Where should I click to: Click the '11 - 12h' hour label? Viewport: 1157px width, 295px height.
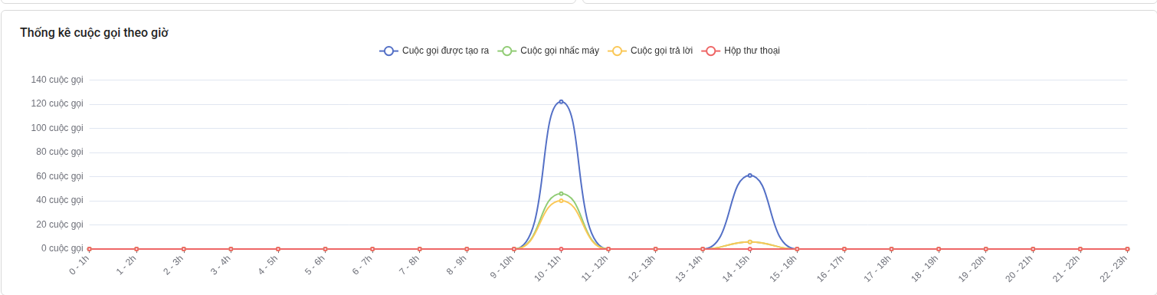point(595,268)
